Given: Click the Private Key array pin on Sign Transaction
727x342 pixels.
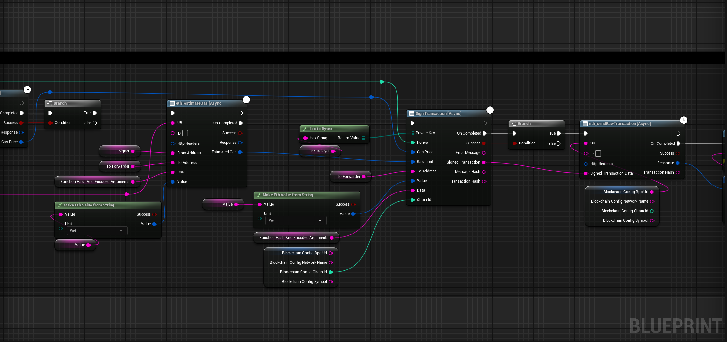Looking at the screenshot, I should (x=412, y=133).
